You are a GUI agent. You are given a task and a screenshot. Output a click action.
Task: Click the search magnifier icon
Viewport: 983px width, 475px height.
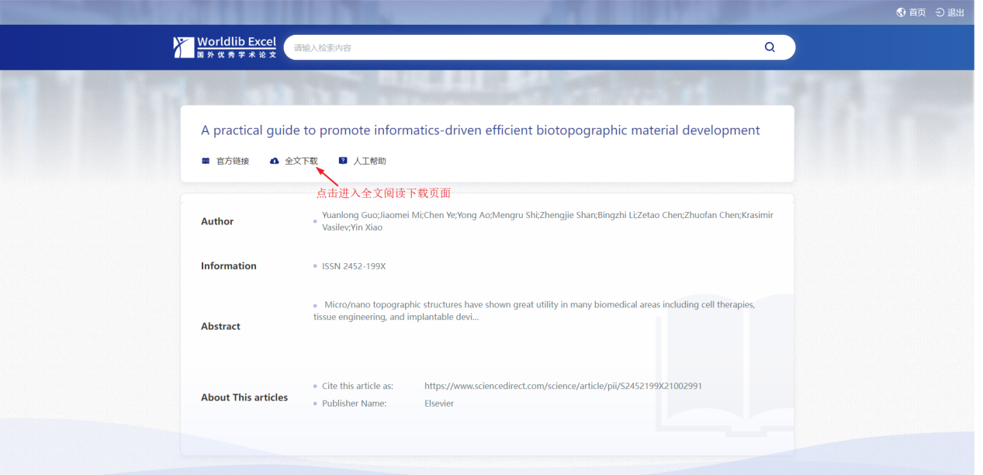coord(769,47)
